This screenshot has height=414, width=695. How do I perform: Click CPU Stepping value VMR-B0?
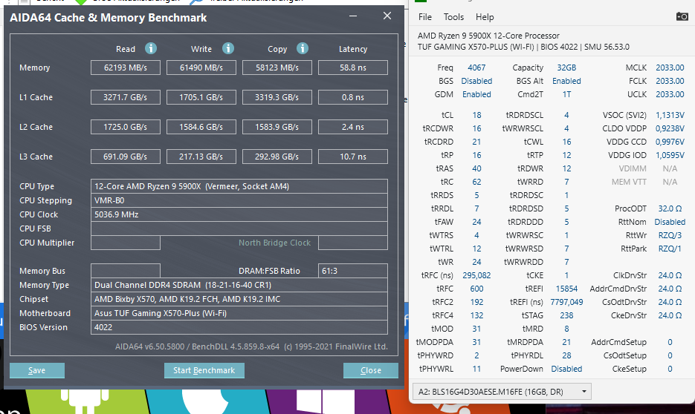(239, 200)
